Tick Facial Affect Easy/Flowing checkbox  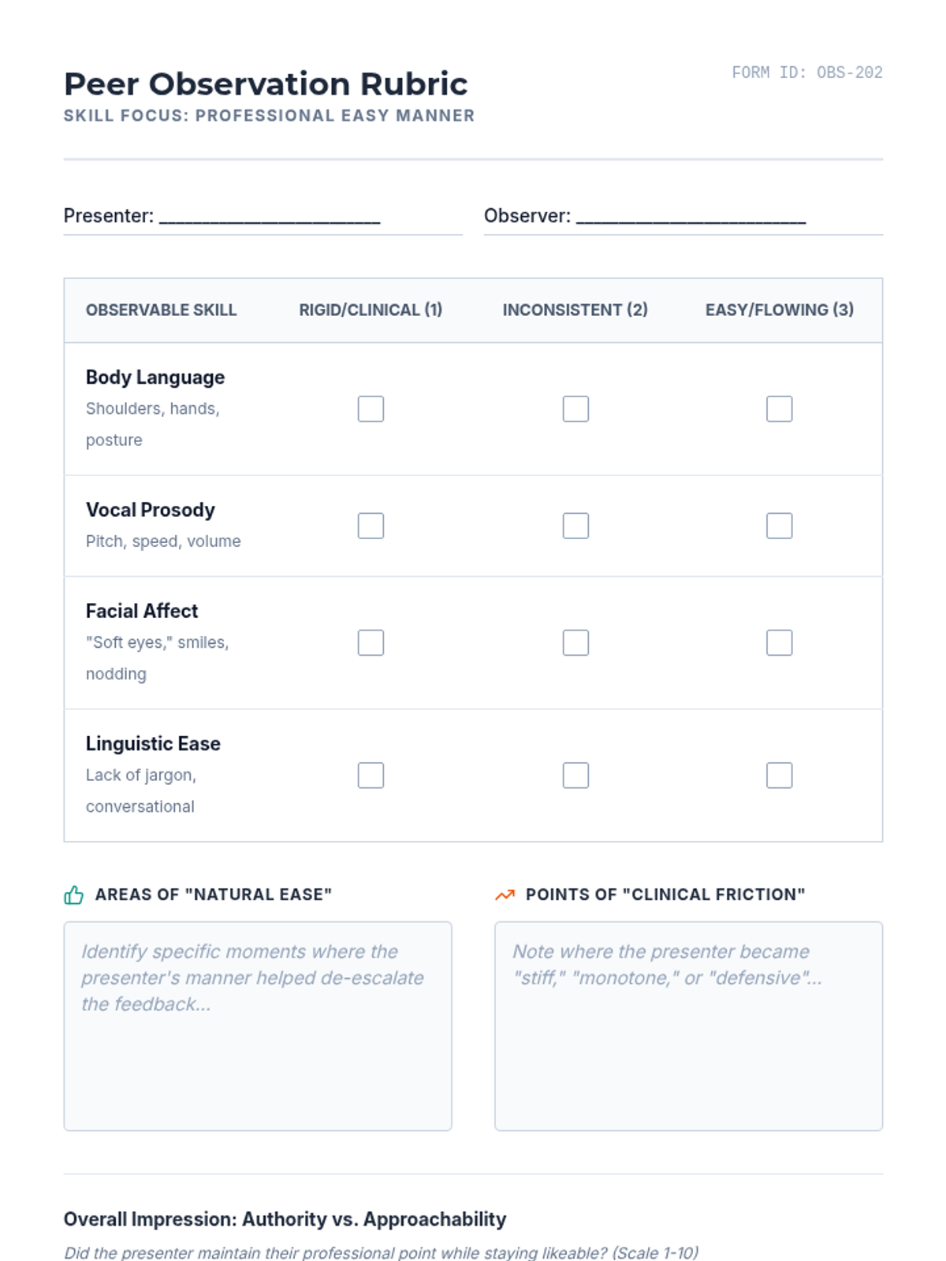[779, 642]
